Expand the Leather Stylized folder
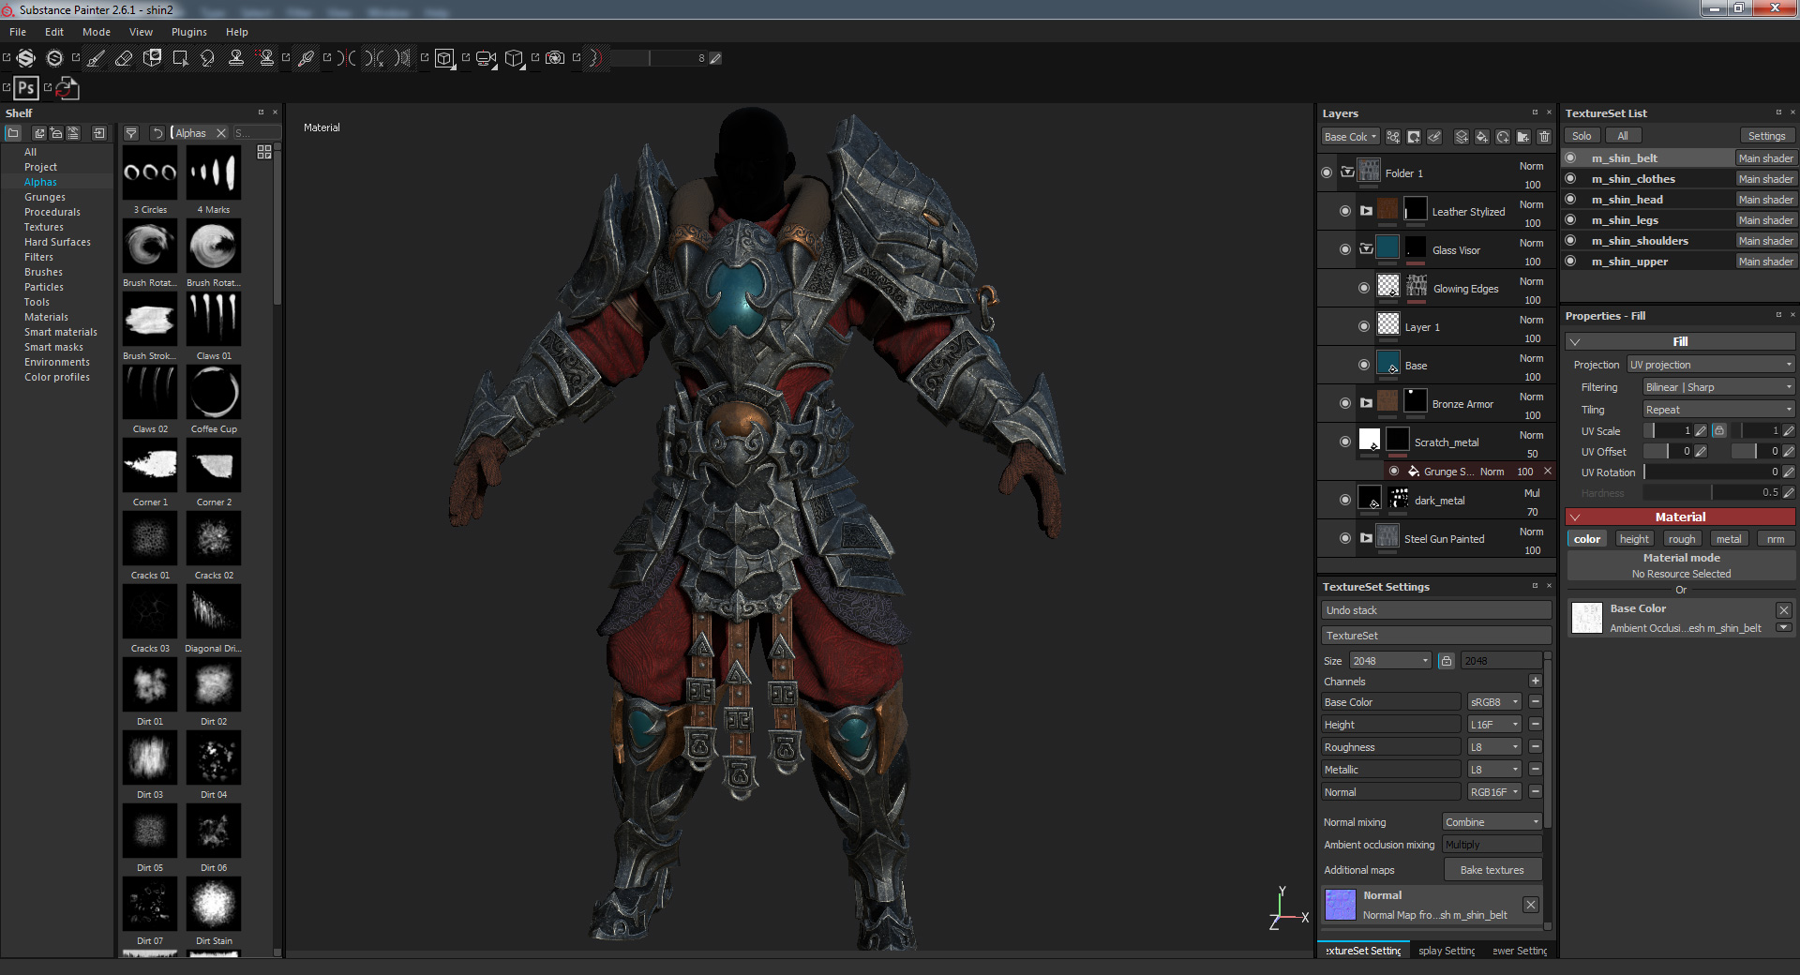This screenshot has height=975, width=1800. click(x=1366, y=211)
